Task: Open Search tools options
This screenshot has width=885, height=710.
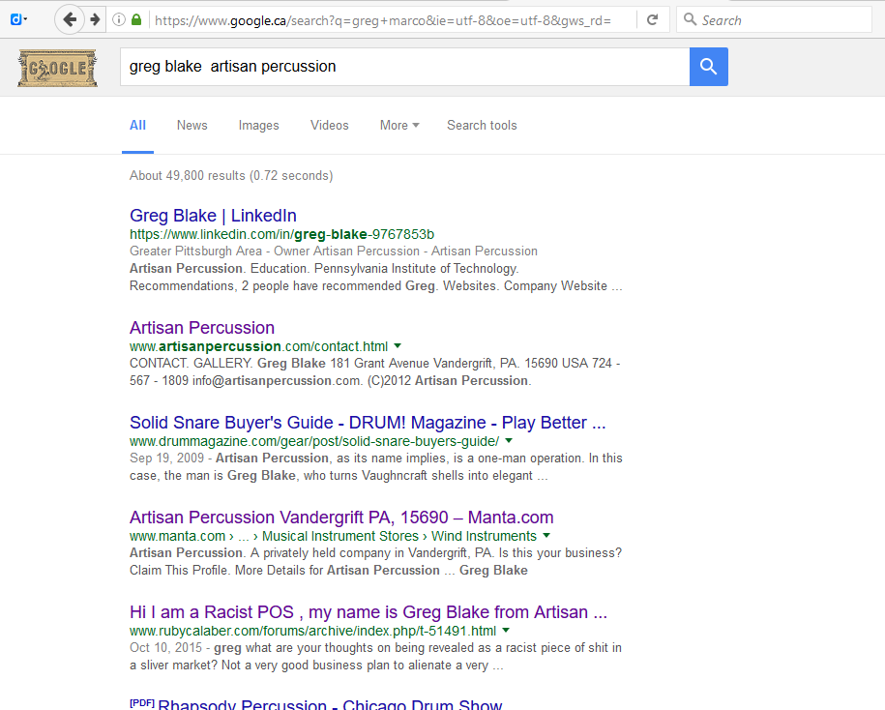Action: pyautogui.click(x=482, y=126)
